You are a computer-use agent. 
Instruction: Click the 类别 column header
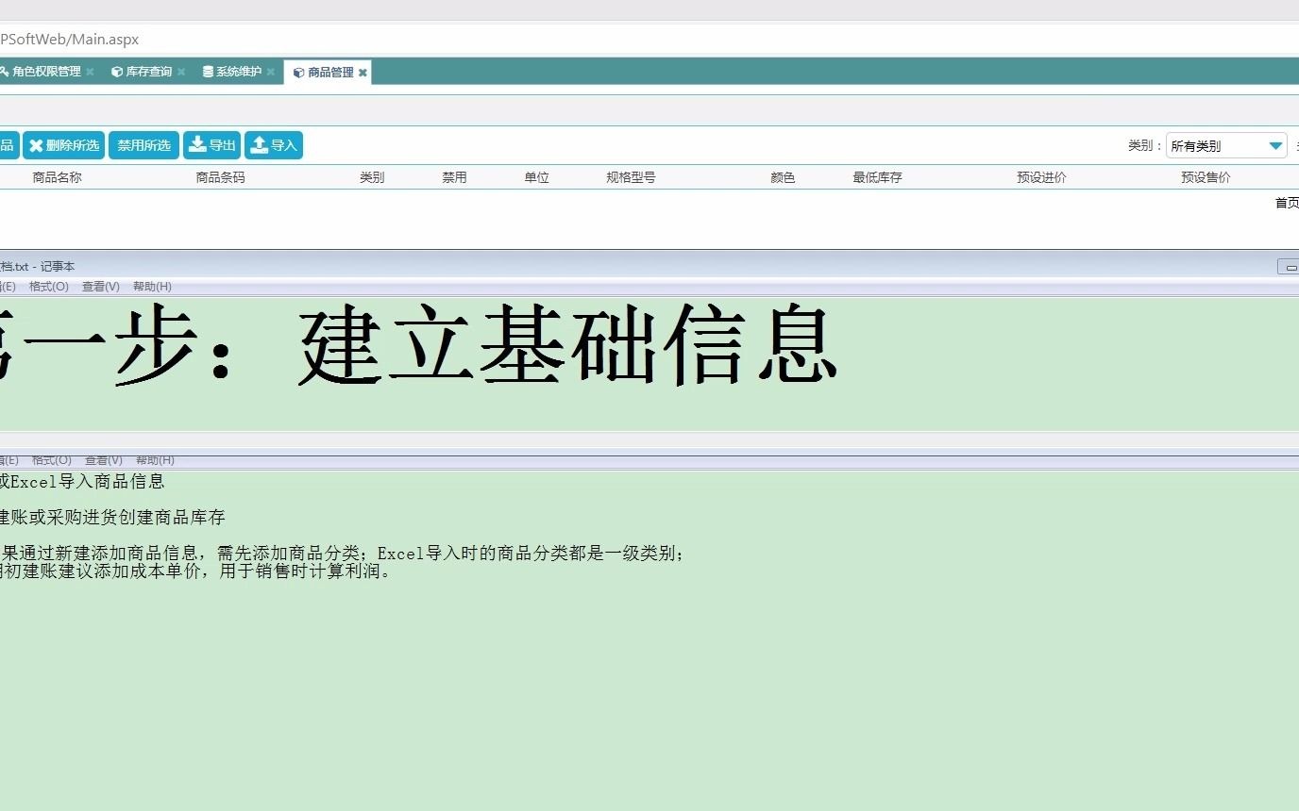pyautogui.click(x=372, y=177)
